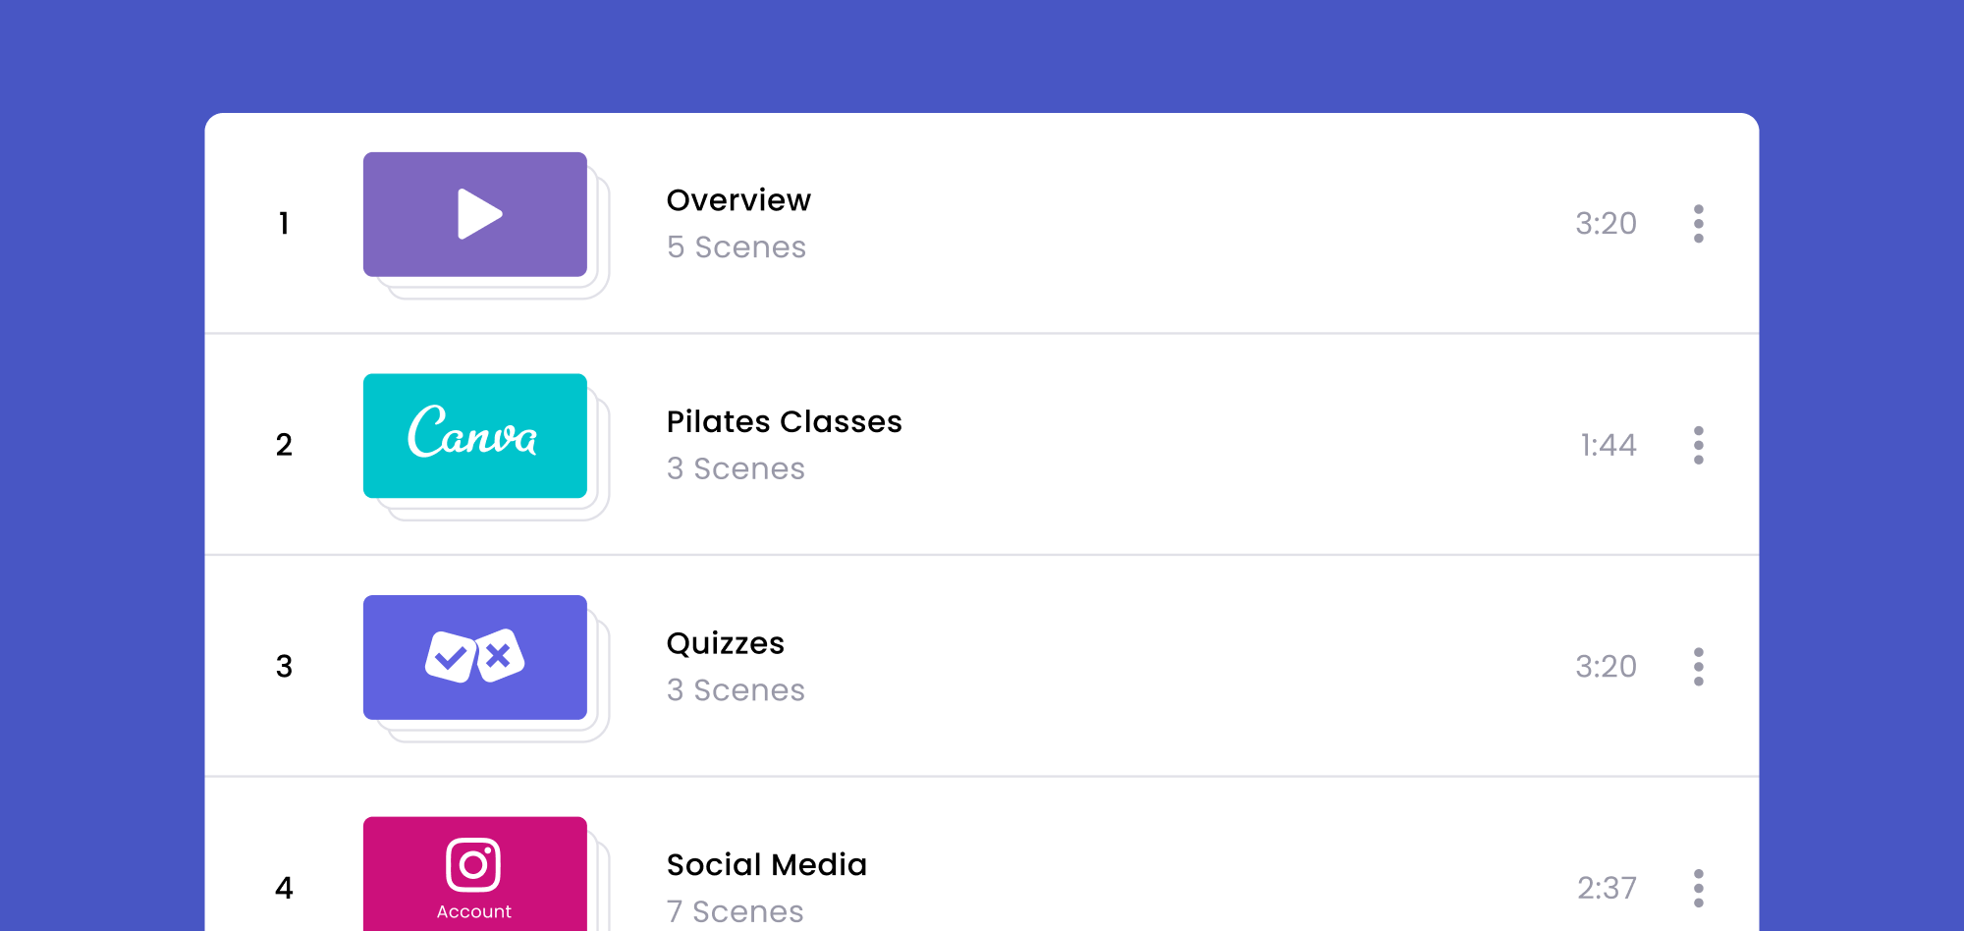
Task: Open the Canva logo thumbnail
Action: pyautogui.click(x=474, y=435)
